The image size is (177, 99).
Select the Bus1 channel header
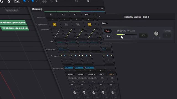pyautogui.click(x=87, y=15)
